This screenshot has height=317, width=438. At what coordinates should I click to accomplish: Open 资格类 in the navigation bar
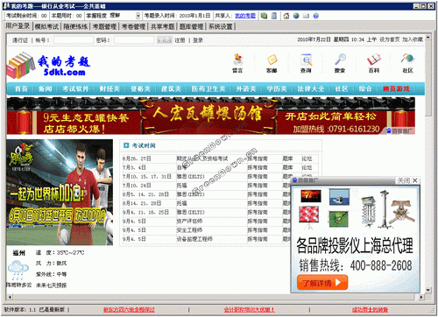click(140, 88)
